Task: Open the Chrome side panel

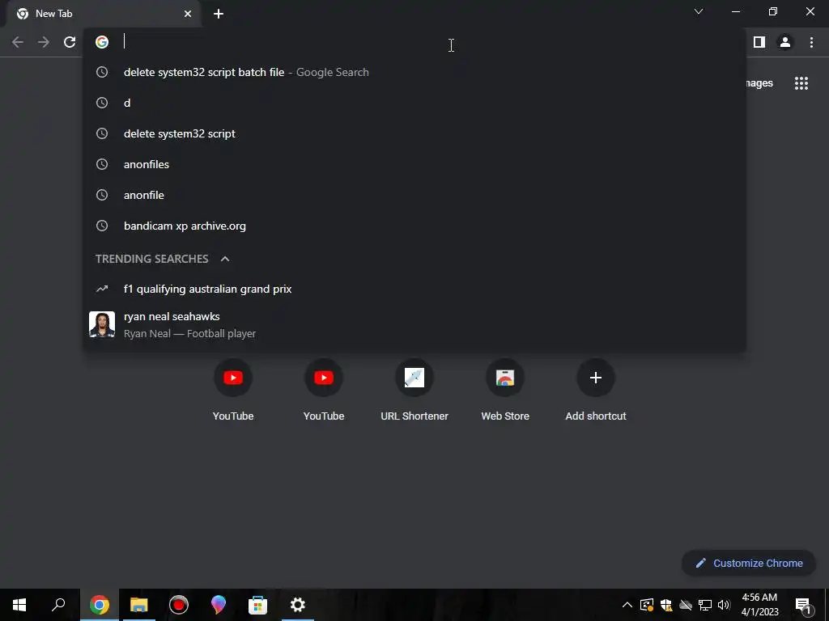Action: coord(759,42)
